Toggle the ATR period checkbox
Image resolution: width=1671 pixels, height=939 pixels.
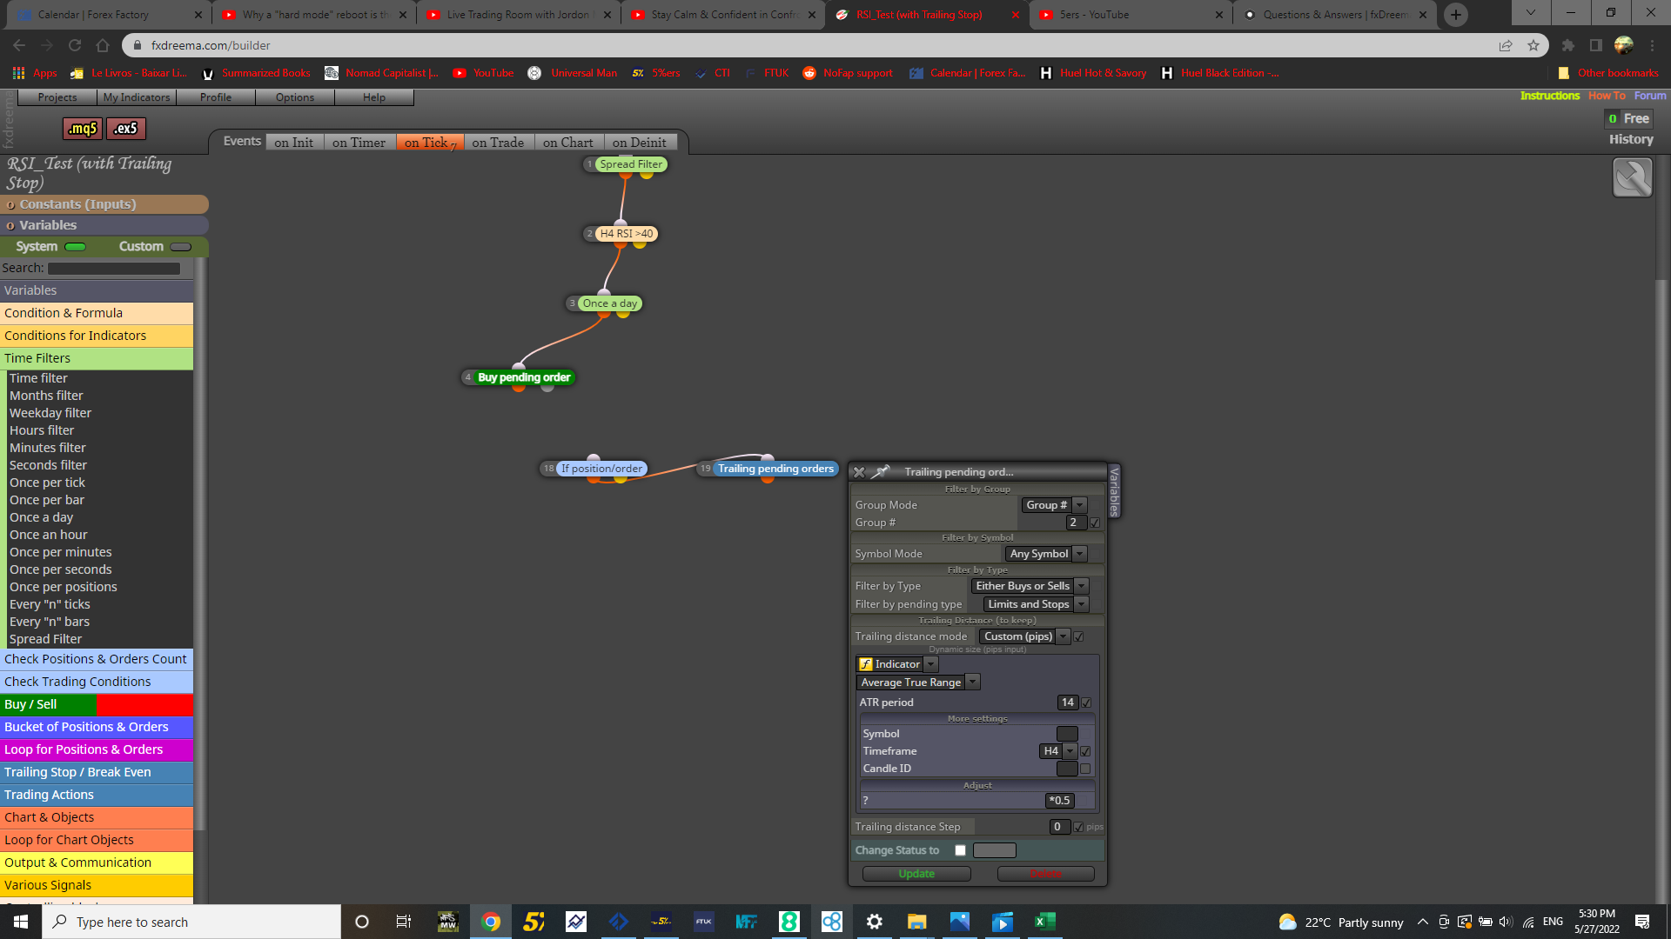[1086, 703]
